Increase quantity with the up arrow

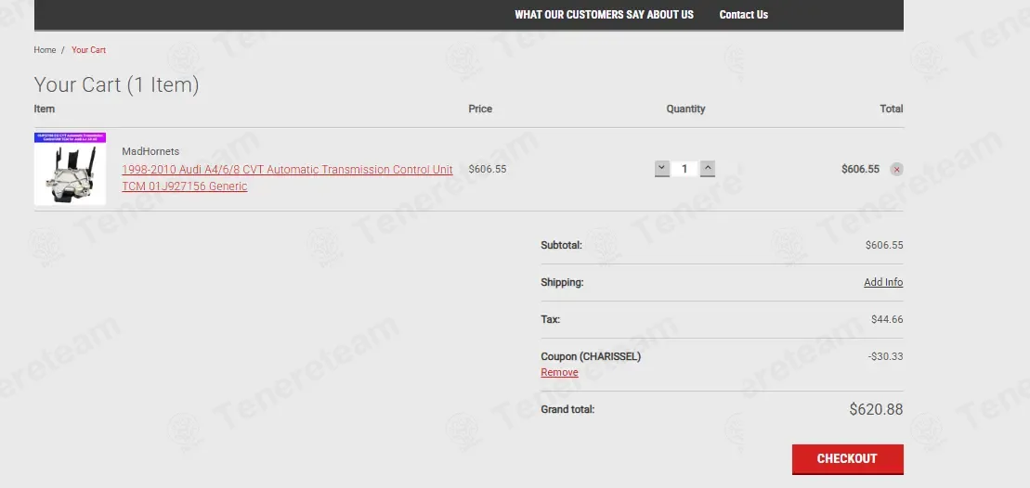coord(708,169)
